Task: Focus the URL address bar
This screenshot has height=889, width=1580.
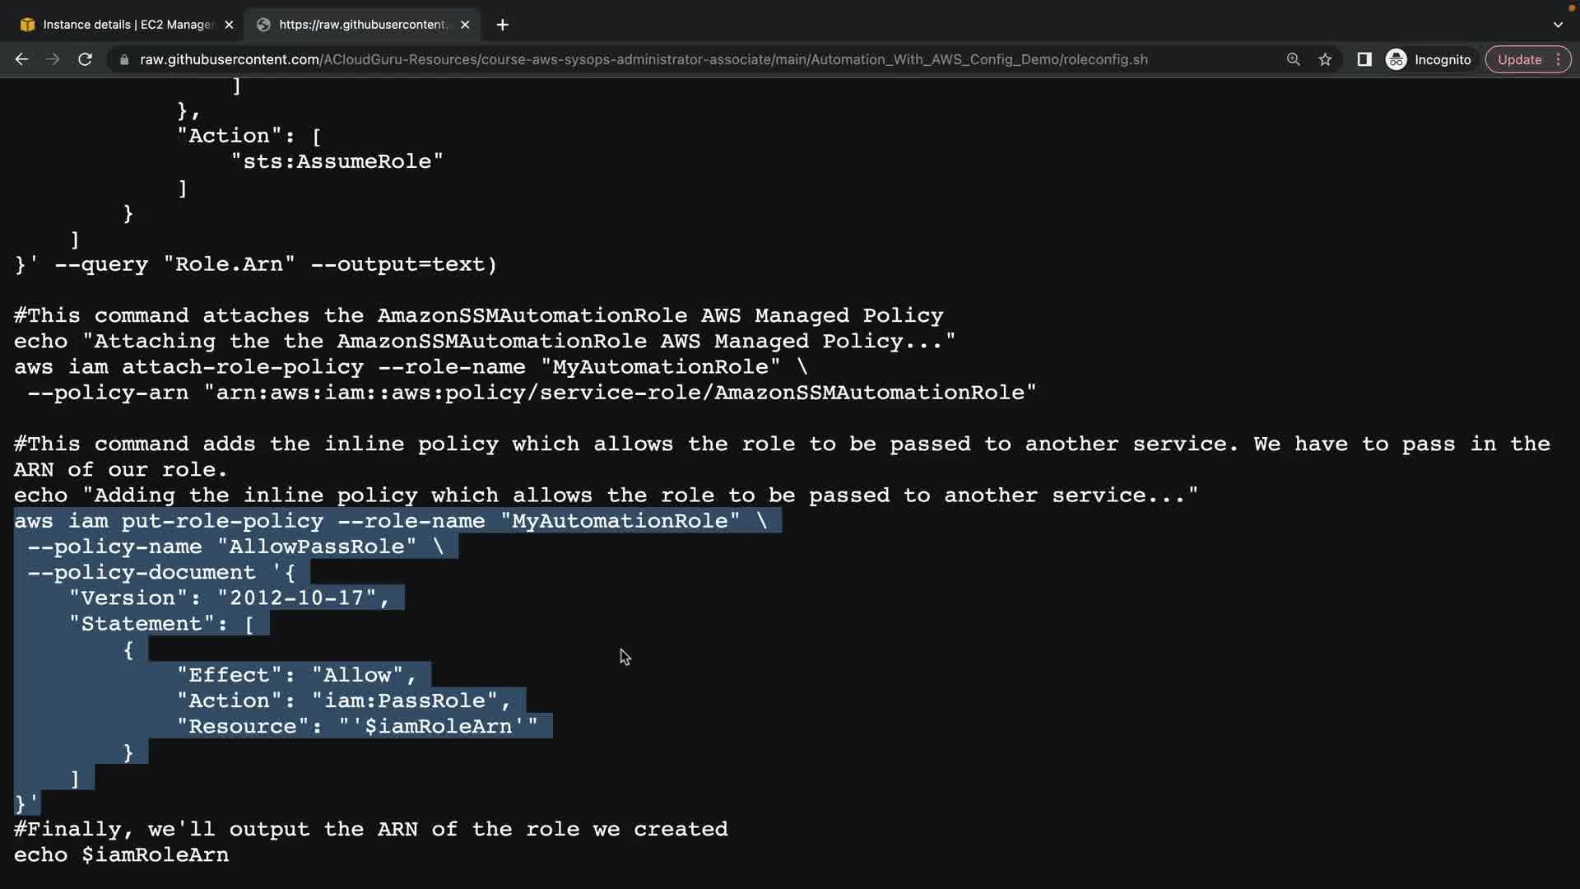Action: 642,59
